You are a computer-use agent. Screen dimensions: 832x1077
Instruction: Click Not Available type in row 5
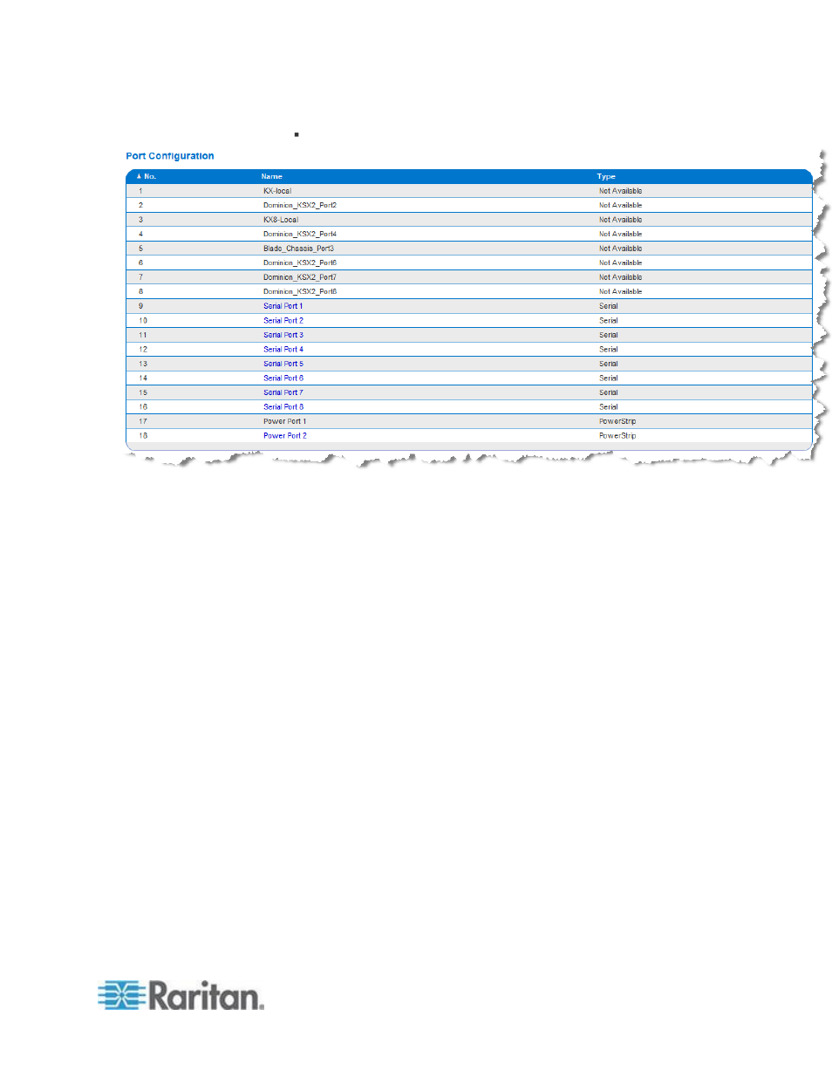pyautogui.click(x=620, y=249)
